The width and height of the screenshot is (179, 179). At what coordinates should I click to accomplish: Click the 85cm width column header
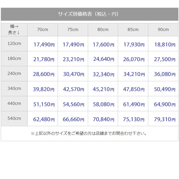pyautogui.click(x=133, y=30)
